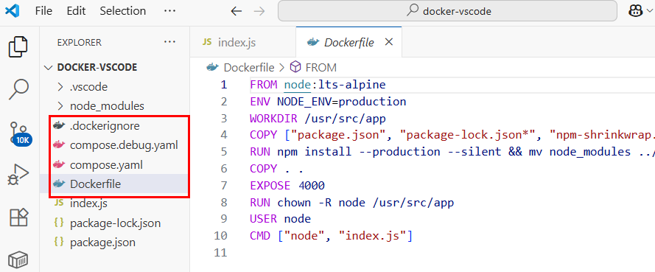
Task: Click the ENV NODE_ENV=production line
Action: click(328, 102)
